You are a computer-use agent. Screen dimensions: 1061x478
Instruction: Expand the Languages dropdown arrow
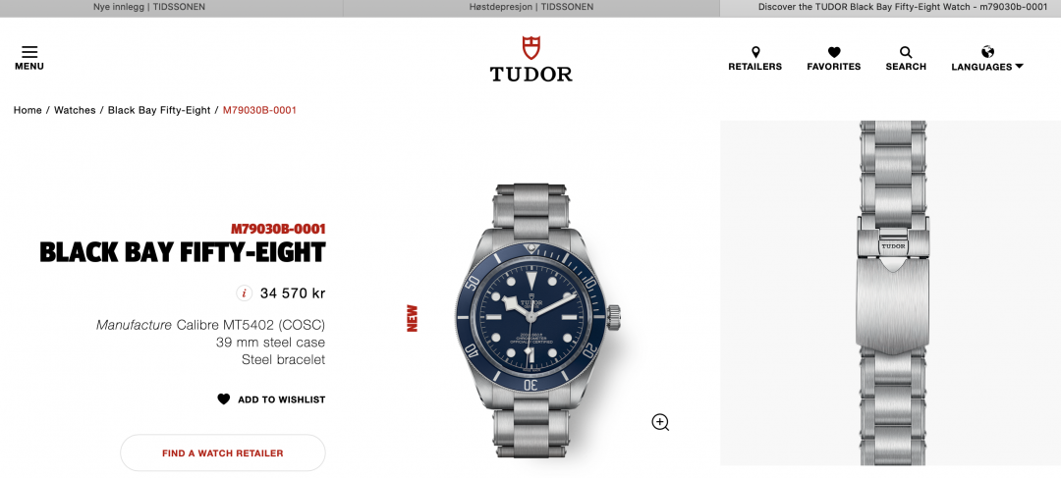click(x=1019, y=67)
